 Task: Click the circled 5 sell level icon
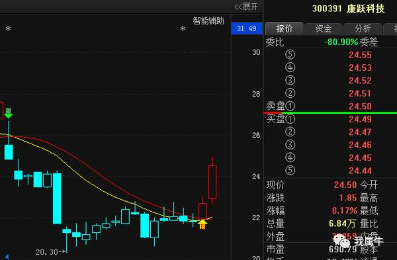tap(290, 55)
